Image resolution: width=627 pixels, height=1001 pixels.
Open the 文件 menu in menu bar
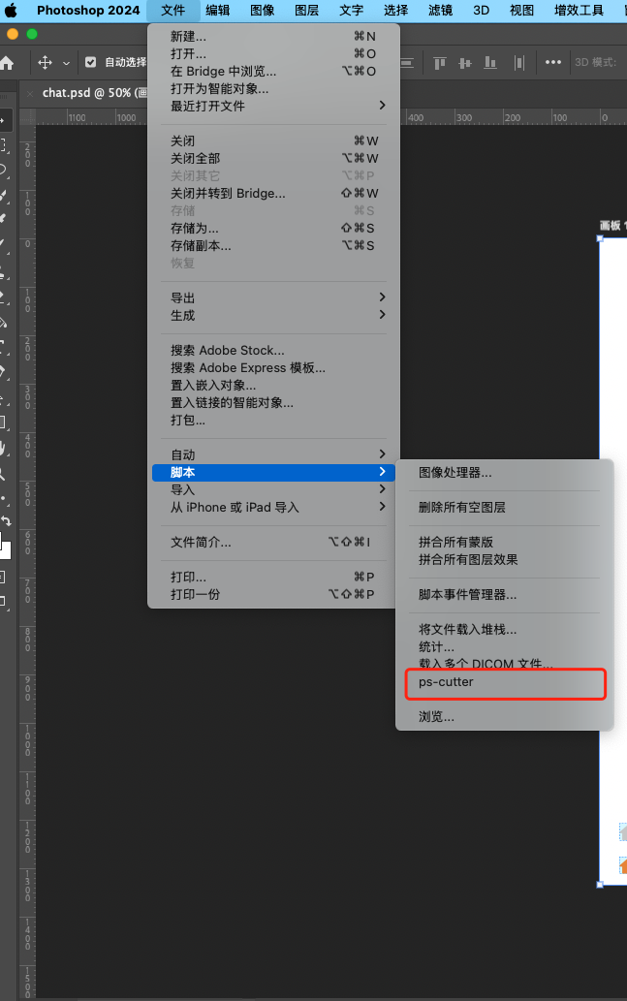coord(173,11)
